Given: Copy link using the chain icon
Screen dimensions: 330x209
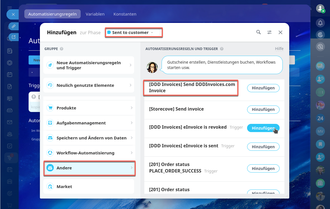Looking at the screenshot, I should tap(14, 26).
